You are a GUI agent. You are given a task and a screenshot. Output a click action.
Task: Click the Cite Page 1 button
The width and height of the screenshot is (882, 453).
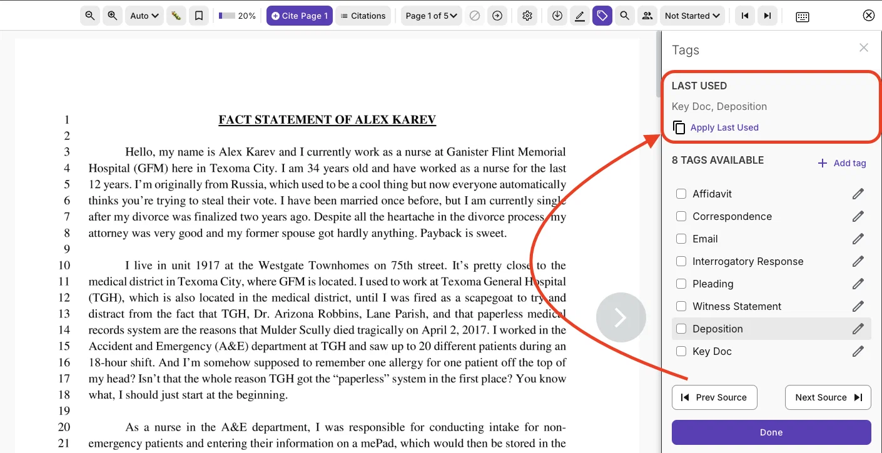300,16
